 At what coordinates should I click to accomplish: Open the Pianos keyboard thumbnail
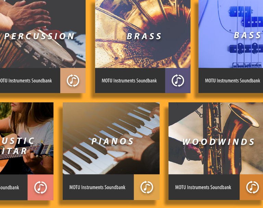(x=111, y=139)
